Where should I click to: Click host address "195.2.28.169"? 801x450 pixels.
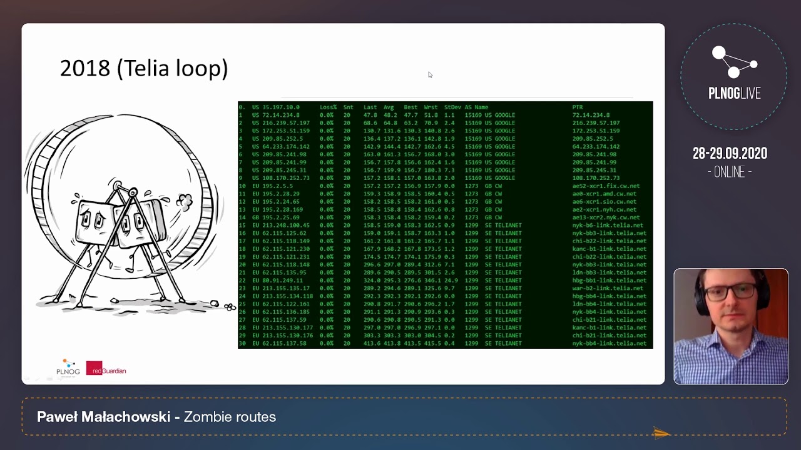tap(283, 209)
